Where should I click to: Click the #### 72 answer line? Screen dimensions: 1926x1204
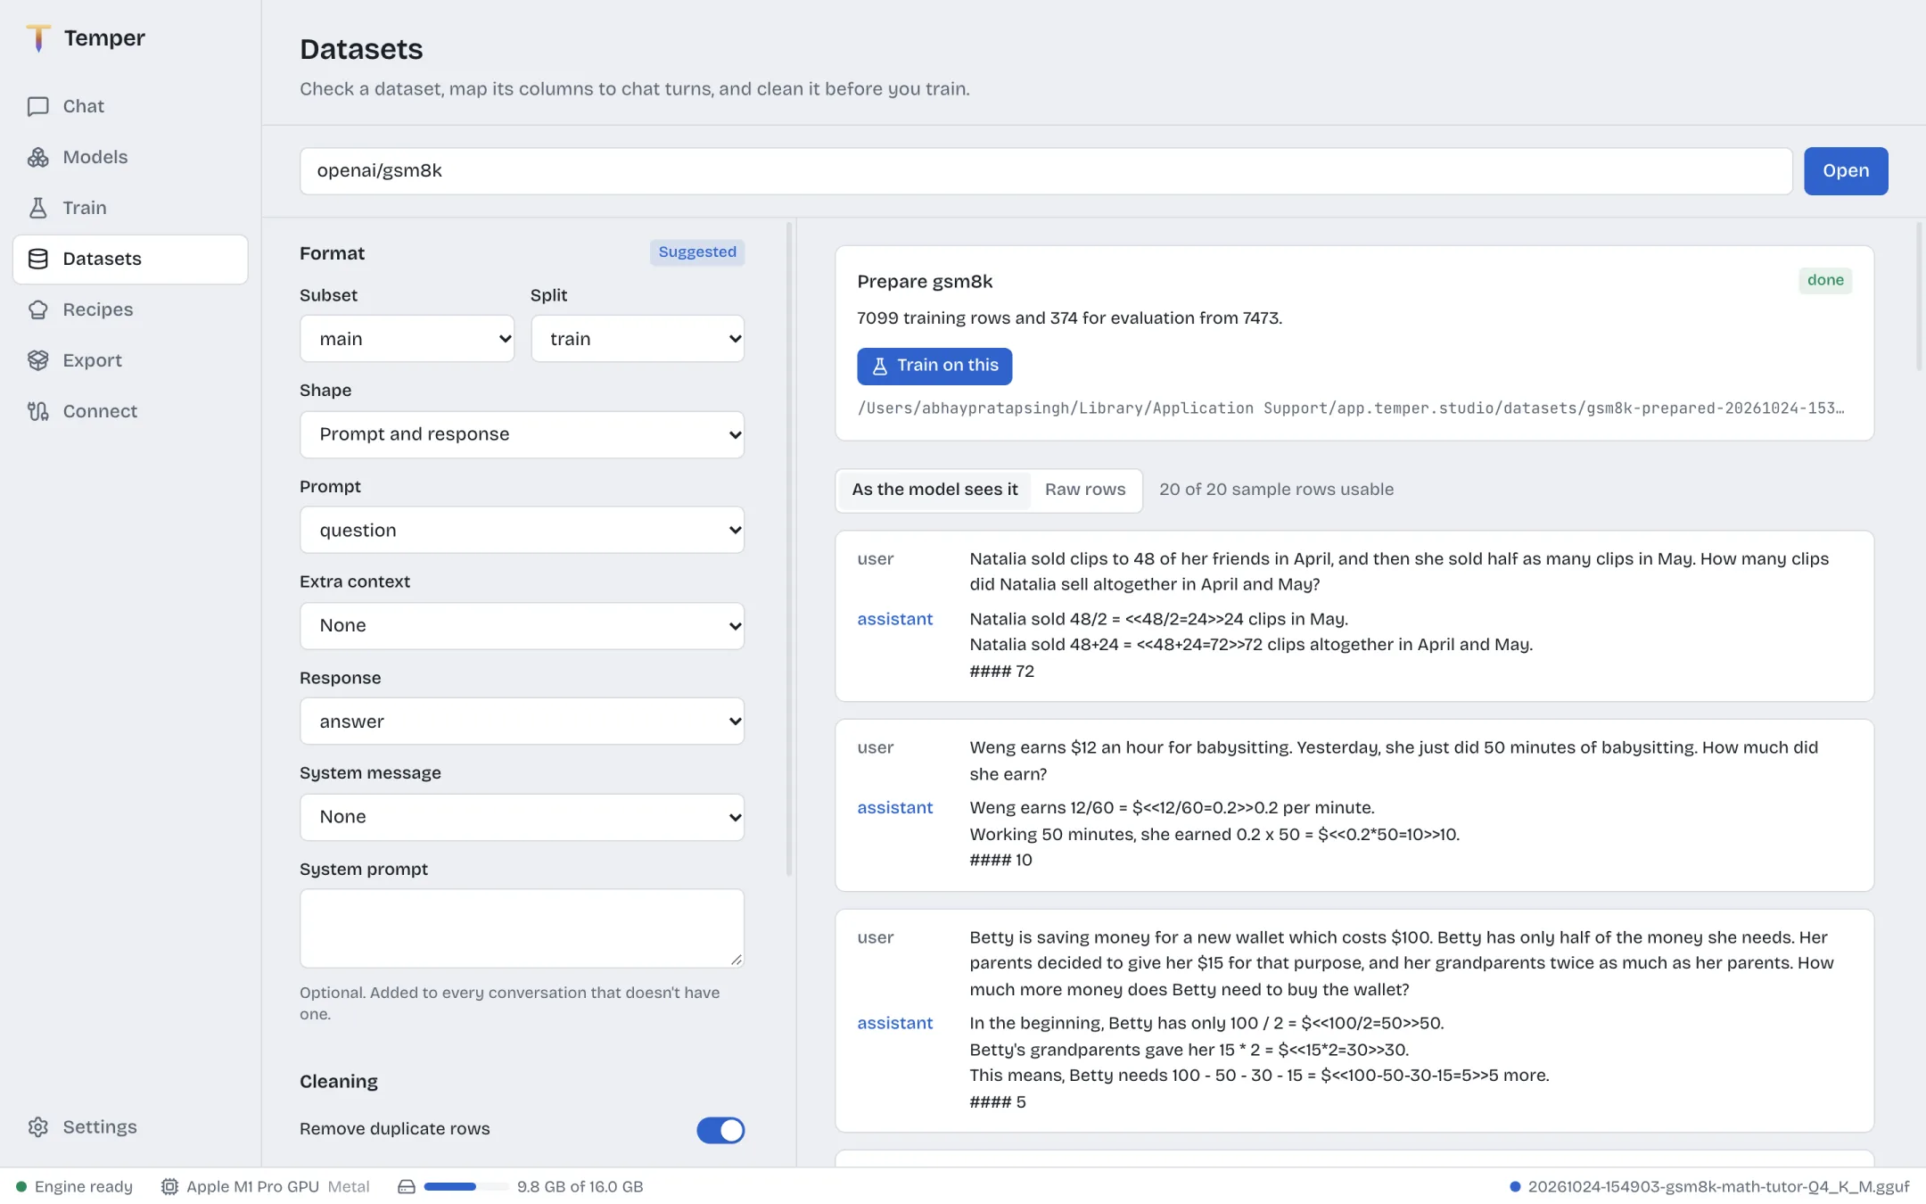coord(1001,672)
